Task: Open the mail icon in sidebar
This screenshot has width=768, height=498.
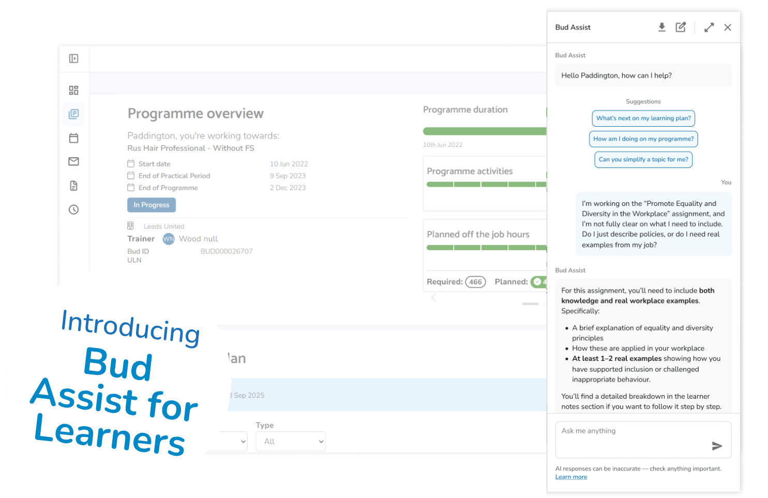Action: coord(74,161)
